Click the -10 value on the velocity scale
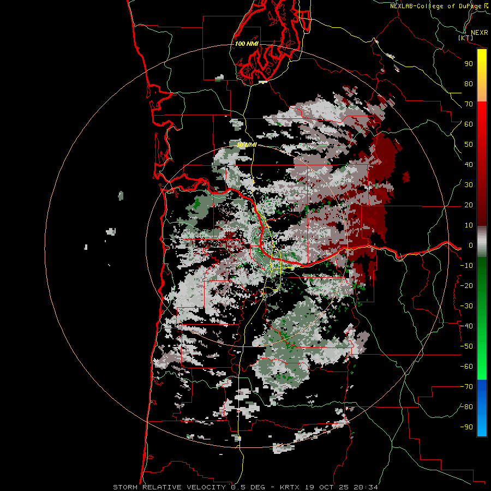 click(x=466, y=266)
